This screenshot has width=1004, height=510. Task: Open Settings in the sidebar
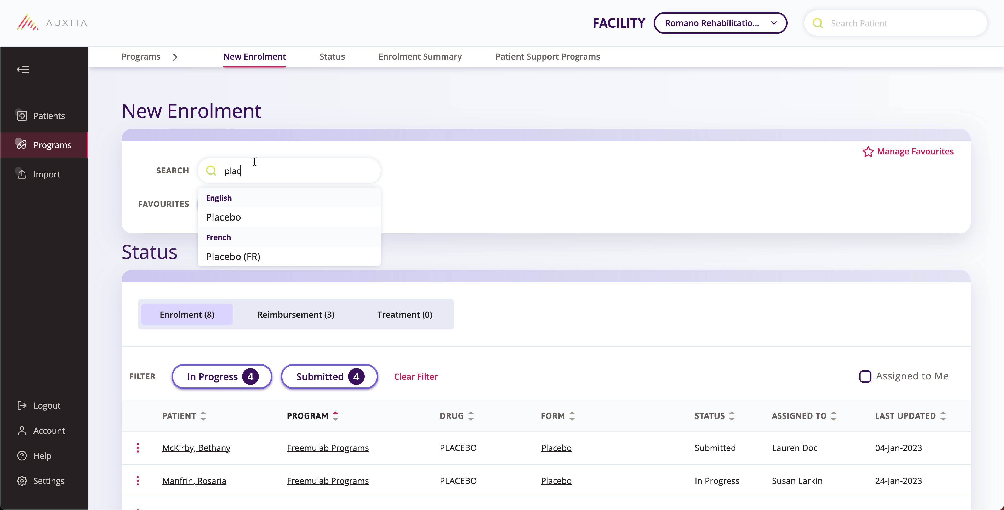tap(41, 480)
